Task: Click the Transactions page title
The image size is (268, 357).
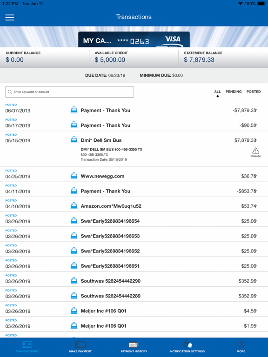Action: tap(134, 17)
